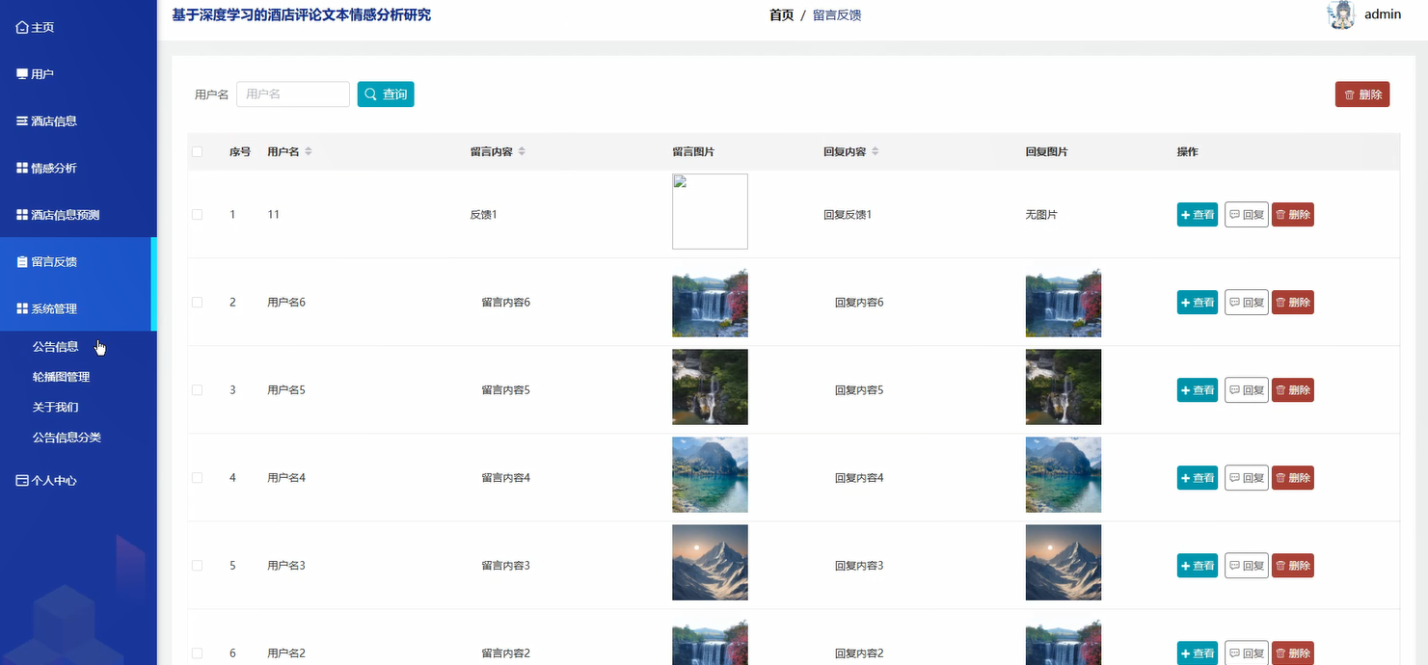Check the checkbox for 用户名3 row
The height and width of the screenshot is (665, 1428).
click(198, 565)
